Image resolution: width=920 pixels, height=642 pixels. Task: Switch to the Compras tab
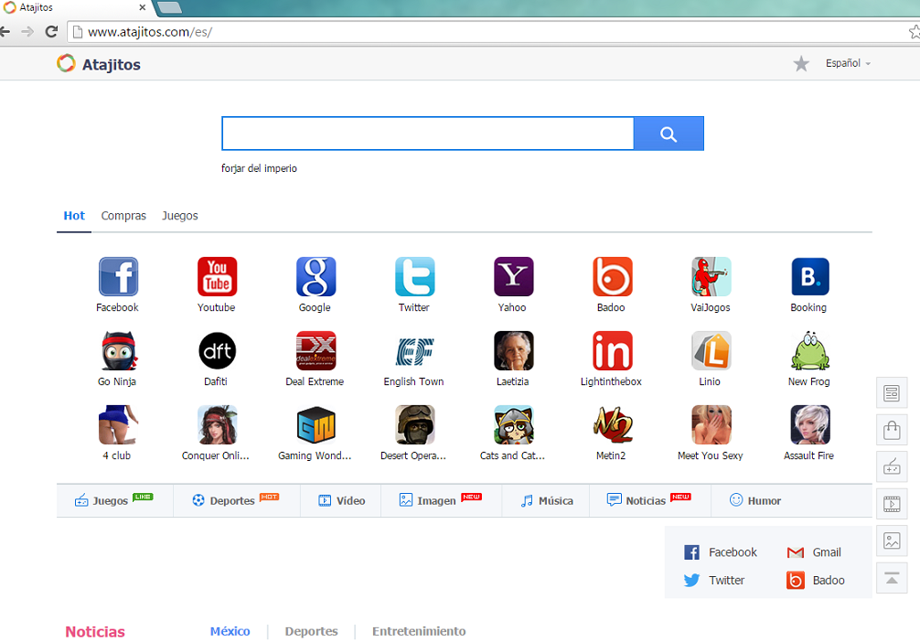click(x=123, y=216)
